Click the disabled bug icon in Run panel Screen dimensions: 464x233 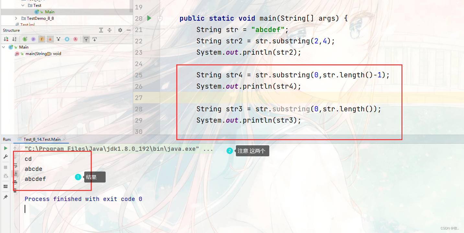point(6,176)
